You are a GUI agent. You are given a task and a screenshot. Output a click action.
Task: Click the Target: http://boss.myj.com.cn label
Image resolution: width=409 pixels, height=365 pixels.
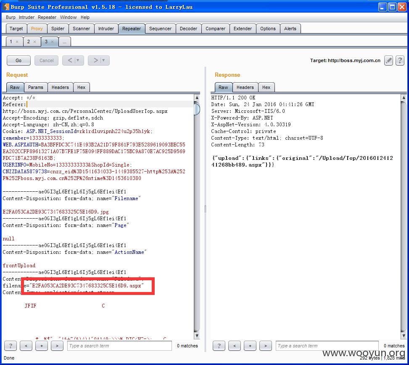pyautogui.click(x=345, y=60)
